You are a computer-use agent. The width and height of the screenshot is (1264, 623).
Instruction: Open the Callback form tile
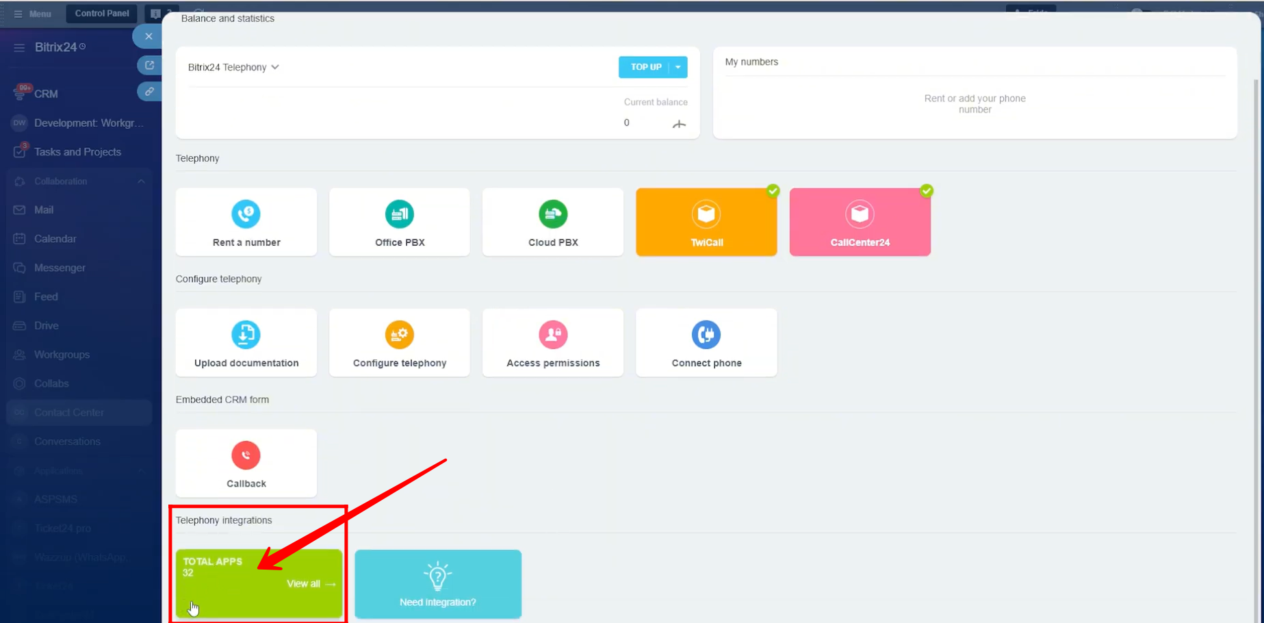tap(246, 463)
